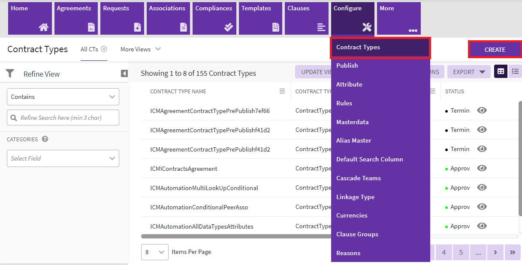Screen dimensions: 522x265
Task: Open the Home navigation tile
Action: click(x=30, y=18)
